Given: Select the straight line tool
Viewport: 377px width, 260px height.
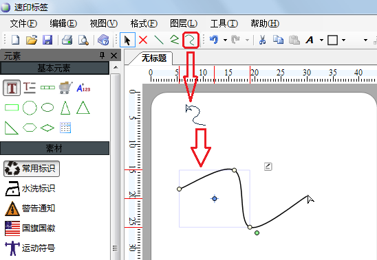Looking at the screenshot, I should pyautogui.click(x=159, y=40).
